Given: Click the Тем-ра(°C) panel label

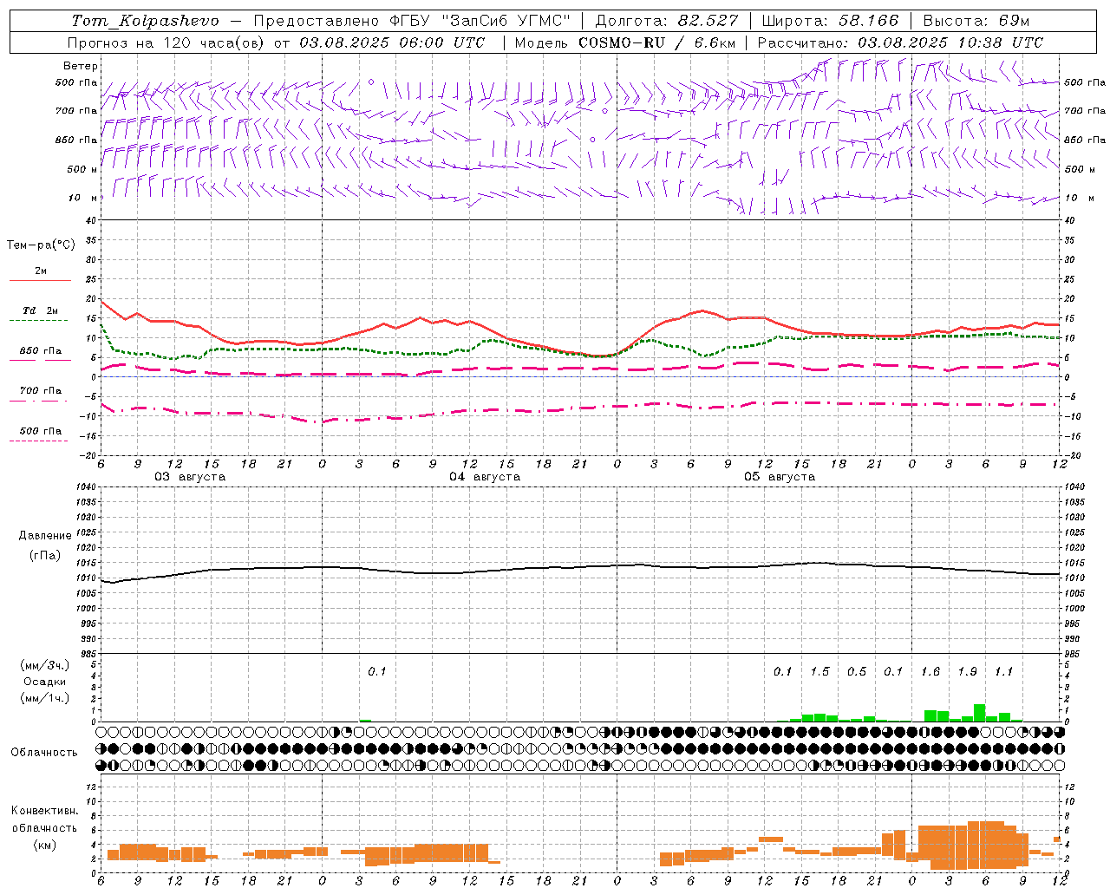Looking at the screenshot, I should click(x=41, y=245).
